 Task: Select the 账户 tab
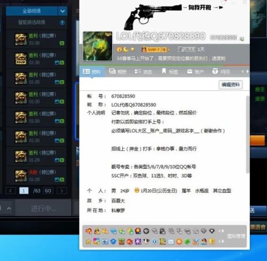click(x=195, y=72)
